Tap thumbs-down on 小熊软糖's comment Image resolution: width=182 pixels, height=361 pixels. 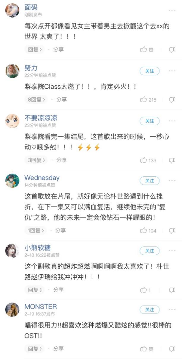pyautogui.click(x=172, y=290)
